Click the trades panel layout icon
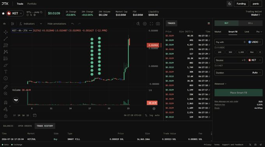Viewport: 265px width, 147px height. (x=209, y=23)
